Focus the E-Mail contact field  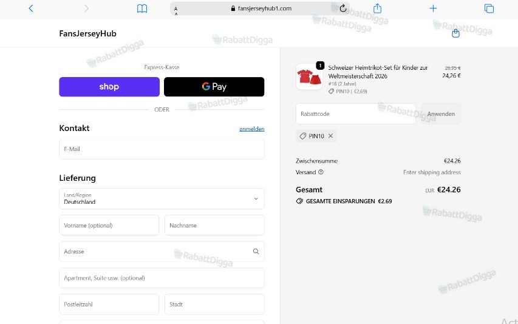tap(162, 149)
